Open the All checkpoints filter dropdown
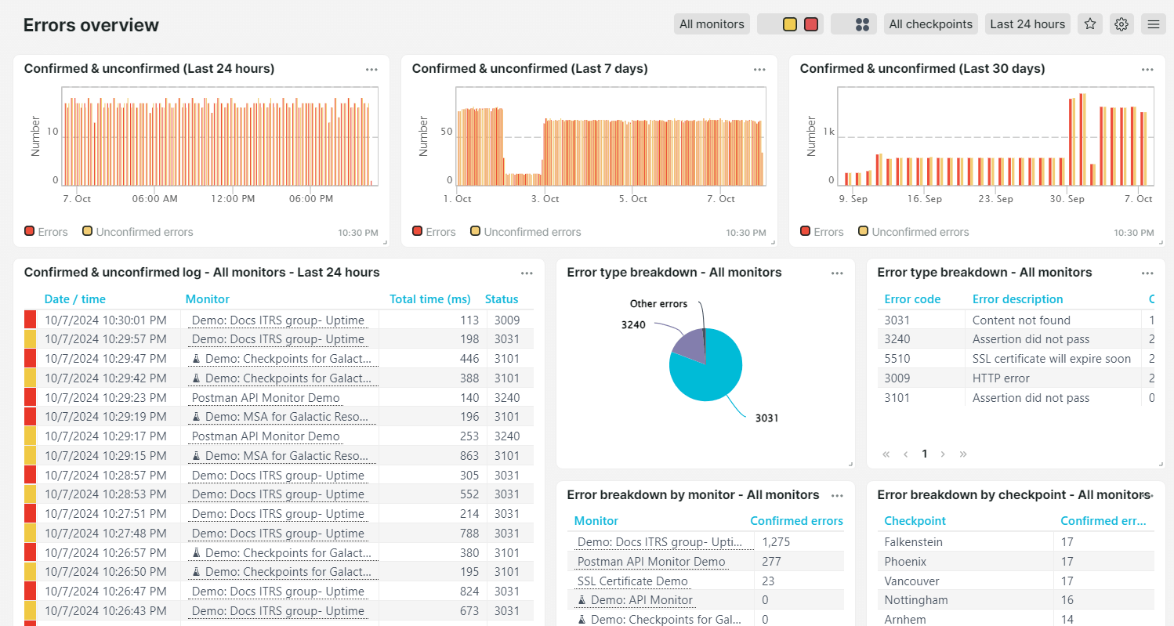 coord(931,24)
